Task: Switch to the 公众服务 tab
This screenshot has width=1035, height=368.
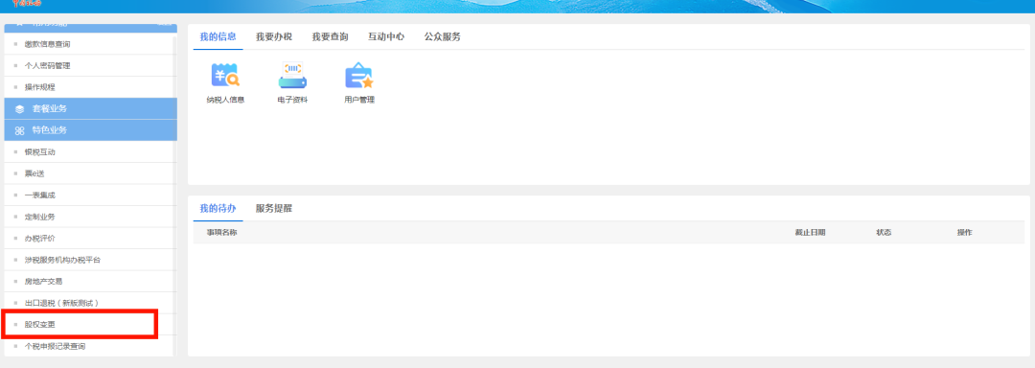Action: [442, 37]
